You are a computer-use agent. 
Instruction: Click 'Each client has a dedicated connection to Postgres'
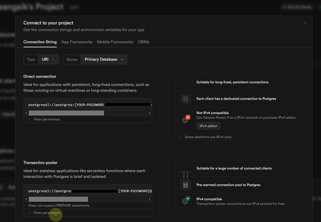tap(236, 99)
